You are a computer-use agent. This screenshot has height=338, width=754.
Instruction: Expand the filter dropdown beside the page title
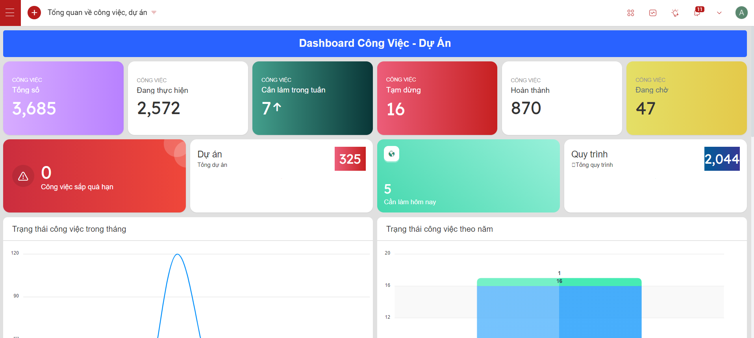coord(154,13)
